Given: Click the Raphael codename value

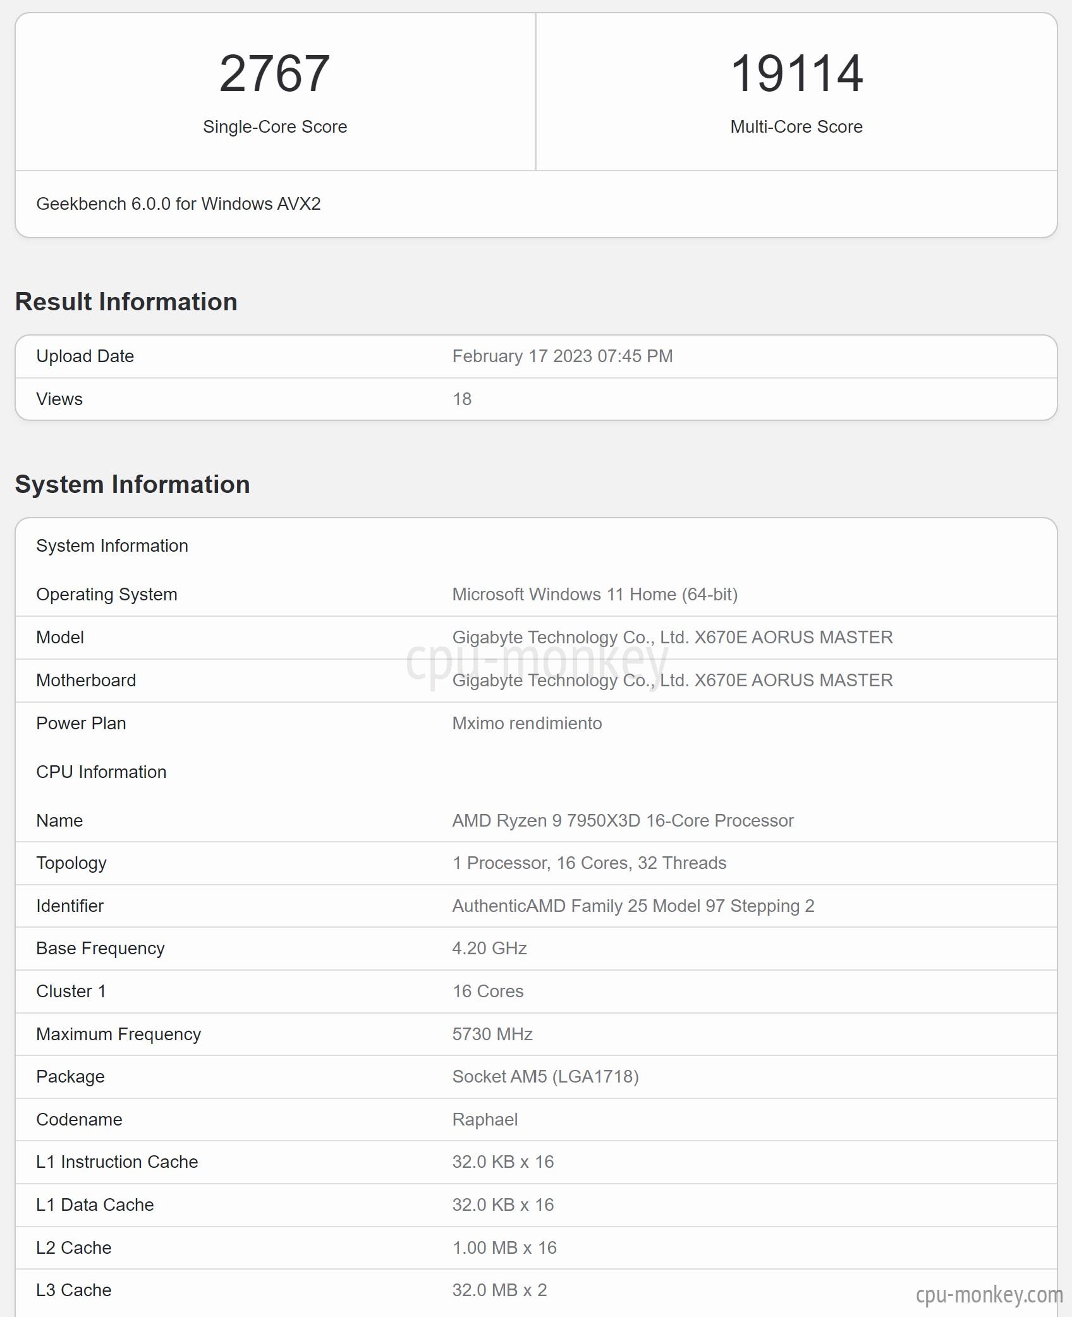Looking at the screenshot, I should pos(485,1120).
